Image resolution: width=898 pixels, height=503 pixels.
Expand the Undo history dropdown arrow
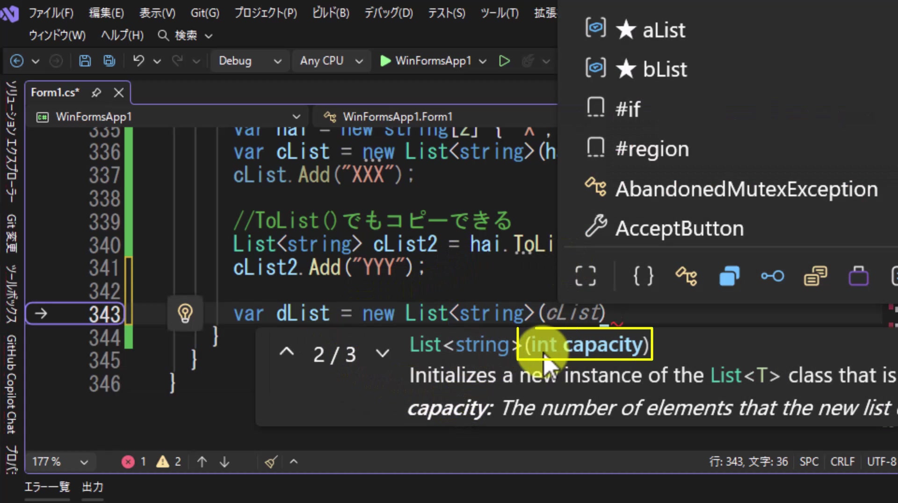point(157,61)
